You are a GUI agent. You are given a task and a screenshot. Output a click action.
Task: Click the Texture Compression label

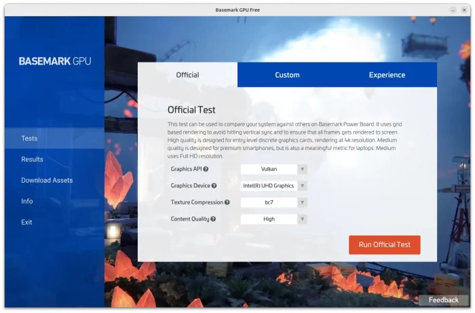tap(197, 202)
